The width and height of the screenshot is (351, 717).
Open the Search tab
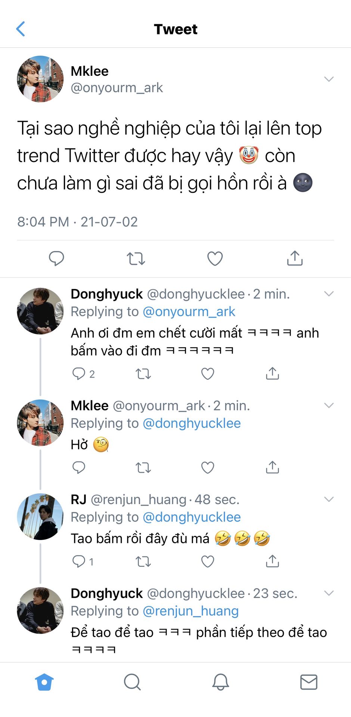coord(132,682)
